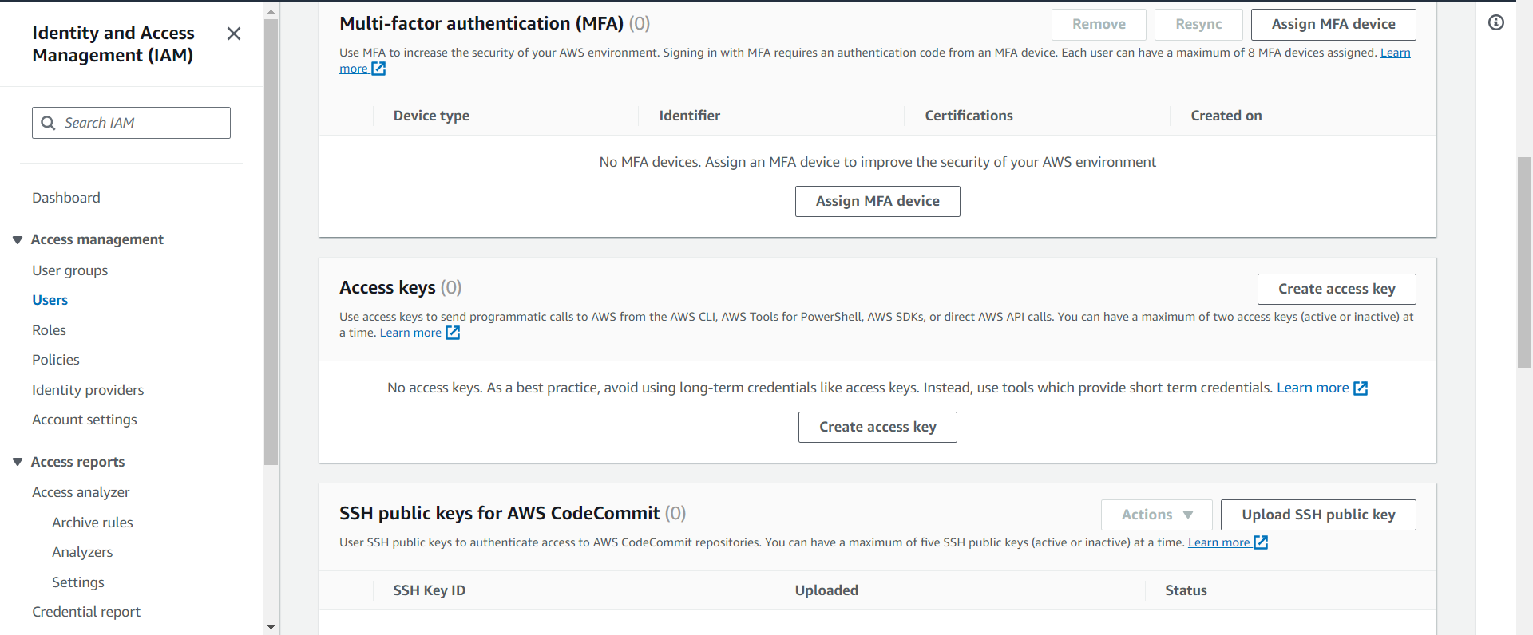Click external link icon in best practice message
The image size is (1533, 635).
click(1361, 388)
